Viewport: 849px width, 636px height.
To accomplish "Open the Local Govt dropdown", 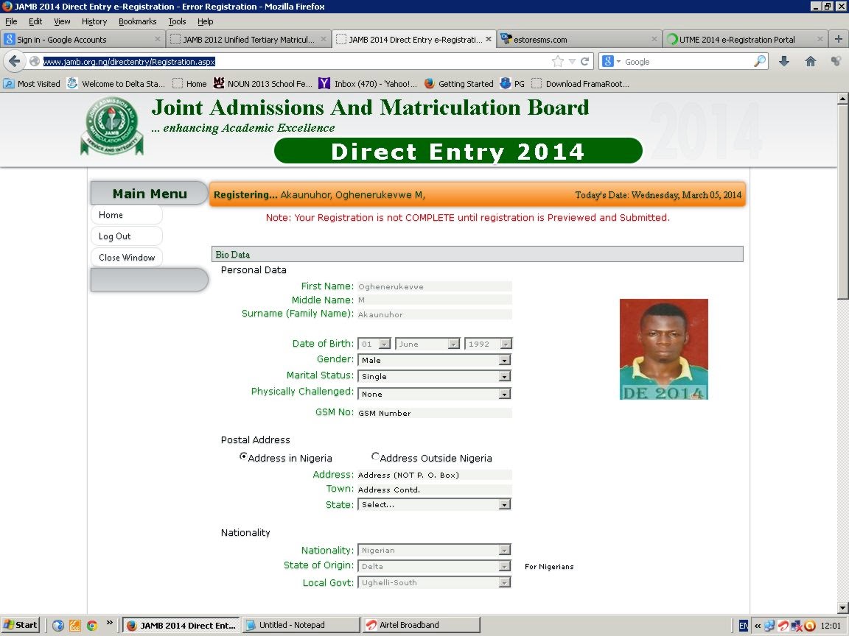I will pos(434,582).
